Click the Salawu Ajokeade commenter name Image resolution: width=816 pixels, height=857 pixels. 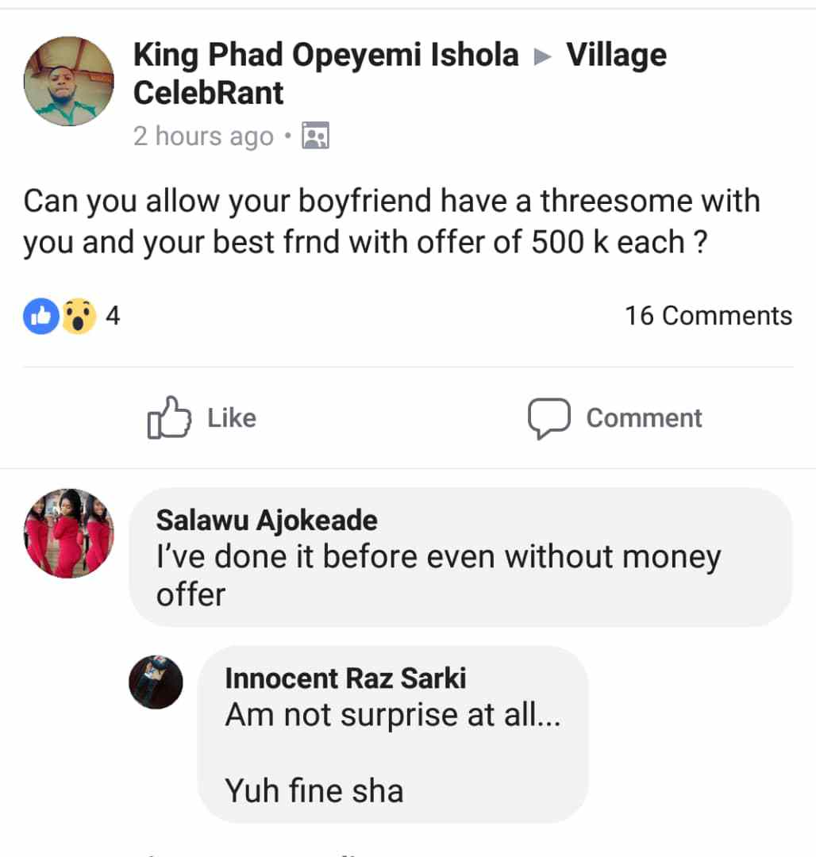[x=267, y=521]
